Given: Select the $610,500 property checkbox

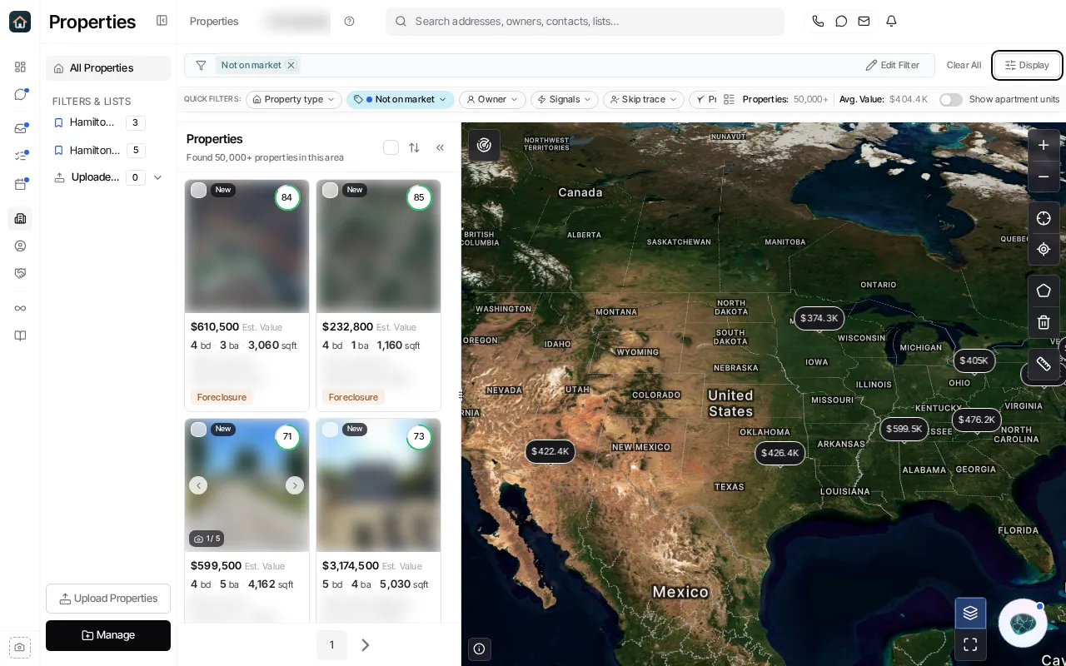Looking at the screenshot, I should point(198,190).
